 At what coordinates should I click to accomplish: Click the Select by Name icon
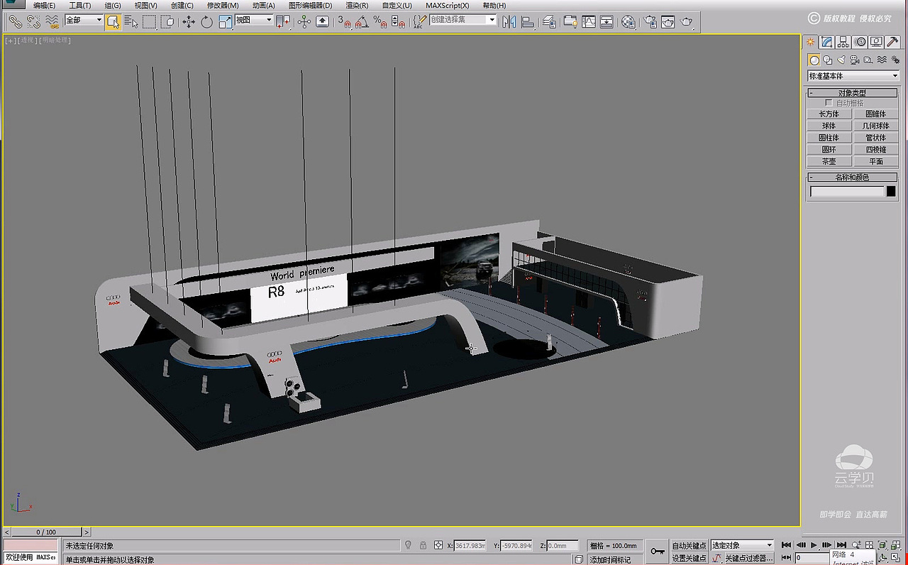coord(131,22)
